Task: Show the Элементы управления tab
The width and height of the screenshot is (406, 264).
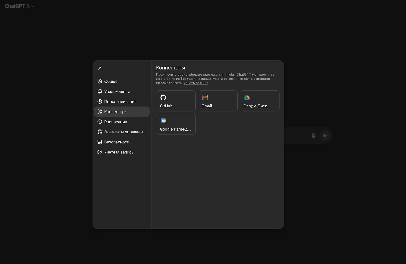Action: [122, 132]
